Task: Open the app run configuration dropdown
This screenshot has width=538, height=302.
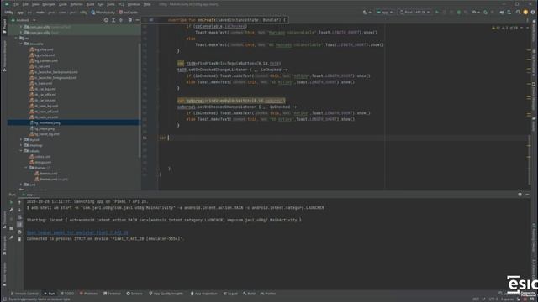Action: point(385,12)
